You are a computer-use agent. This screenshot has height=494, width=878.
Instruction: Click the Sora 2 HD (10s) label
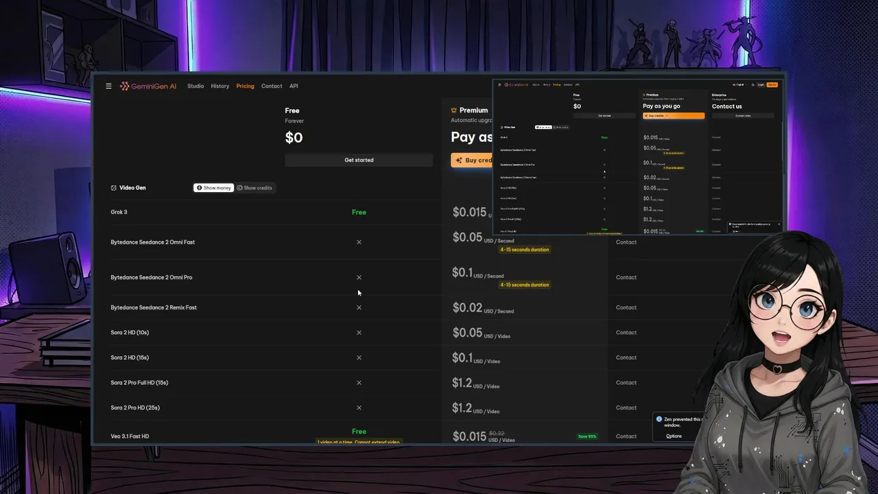(130, 333)
